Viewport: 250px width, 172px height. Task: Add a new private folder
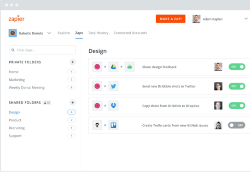73,62
